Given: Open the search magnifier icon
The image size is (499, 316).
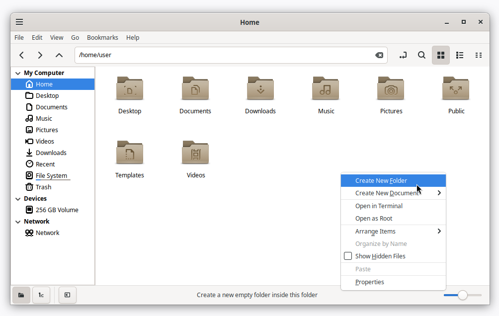Looking at the screenshot, I should click(421, 55).
